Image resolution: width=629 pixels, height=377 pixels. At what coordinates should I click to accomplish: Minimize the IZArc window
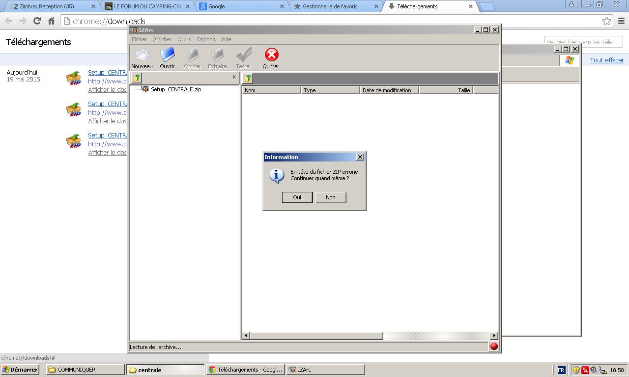tap(477, 30)
